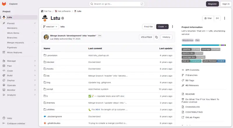Expand the Plan menu chevron

pyautogui.click(x=35, y=66)
